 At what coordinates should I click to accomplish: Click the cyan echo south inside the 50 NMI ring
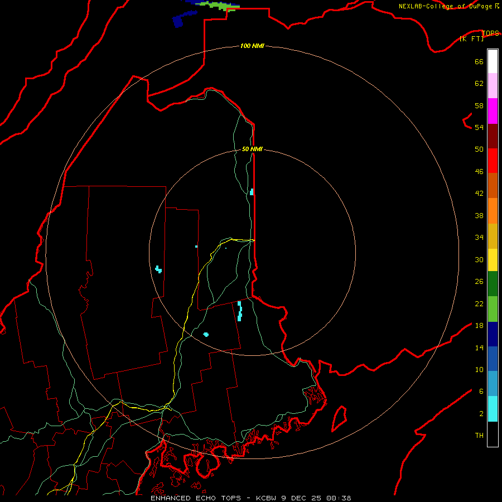pyautogui.click(x=206, y=335)
